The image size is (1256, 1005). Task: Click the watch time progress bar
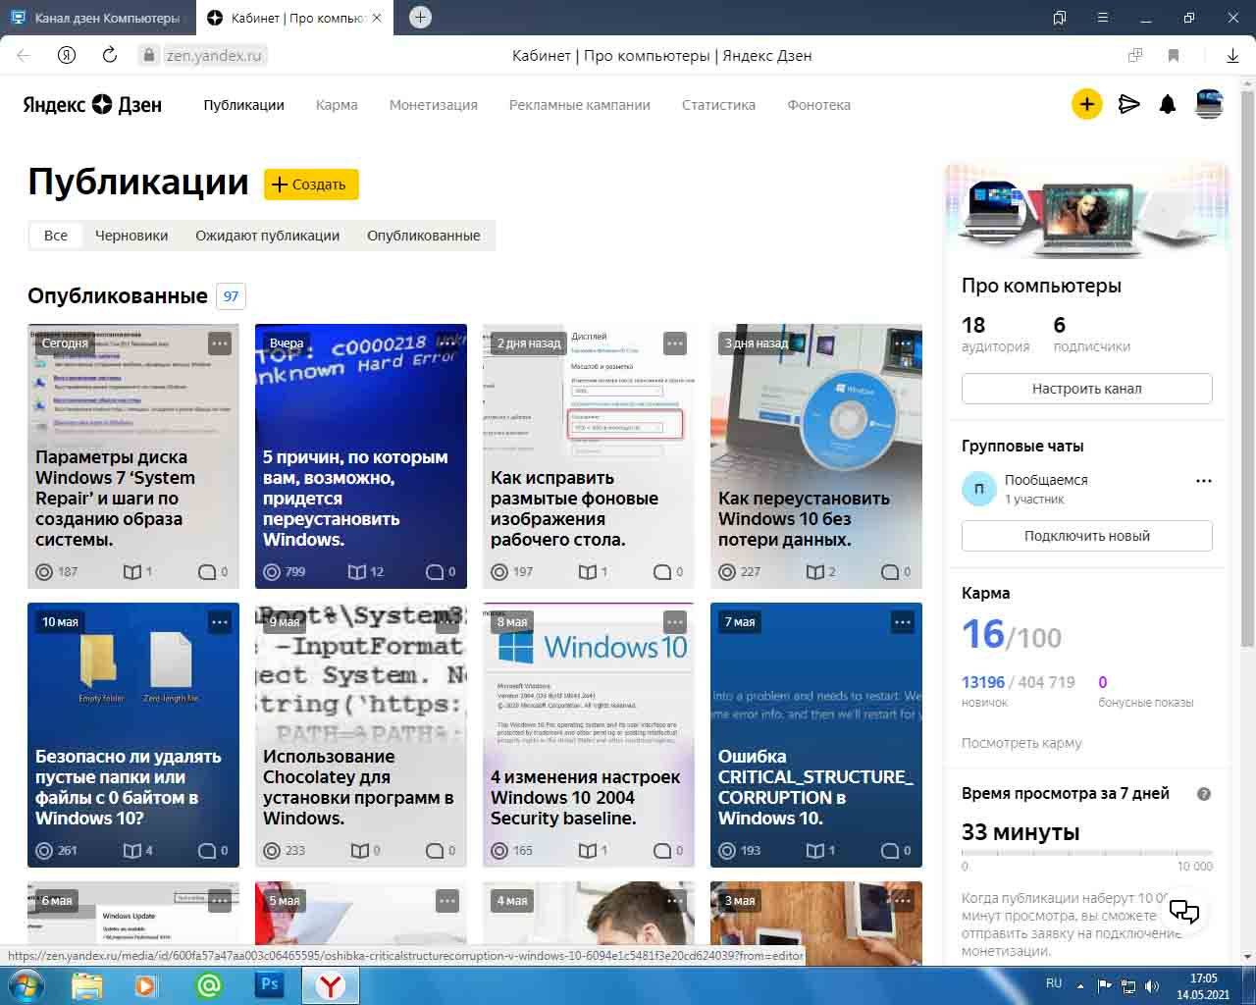1087,853
